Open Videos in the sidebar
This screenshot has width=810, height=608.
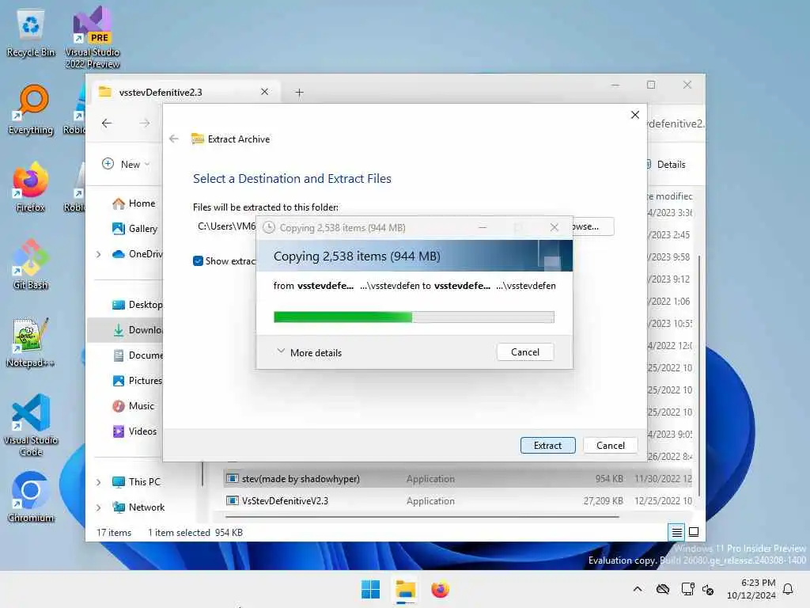pyautogui.click(x=134, y=431)
